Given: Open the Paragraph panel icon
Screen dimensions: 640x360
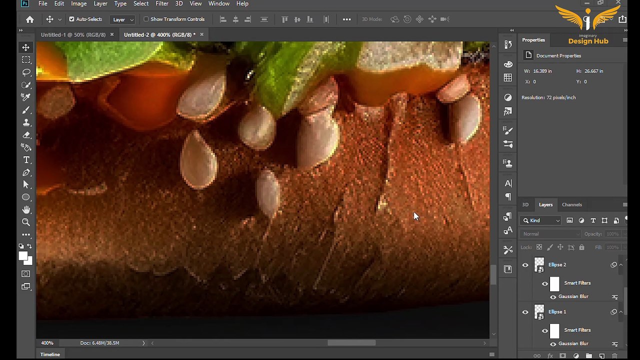Looking at the screenshot, I should pyautogui.click(x=508, y=197).
